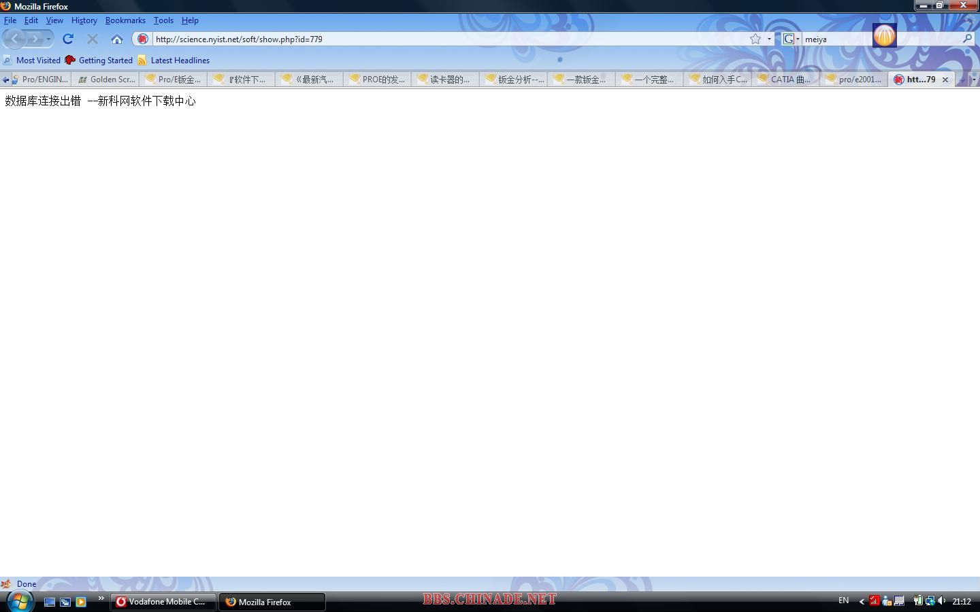Switch to the 一个完整... tab

click(x=650, y=80)
